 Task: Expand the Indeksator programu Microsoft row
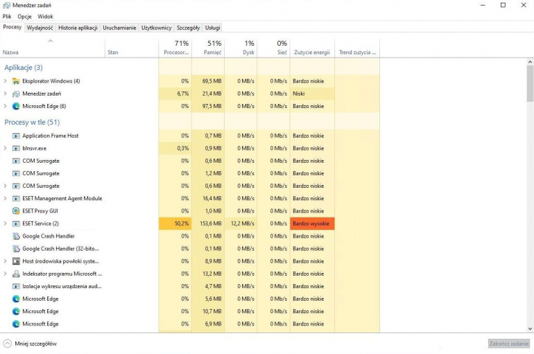tap(5, 274)
